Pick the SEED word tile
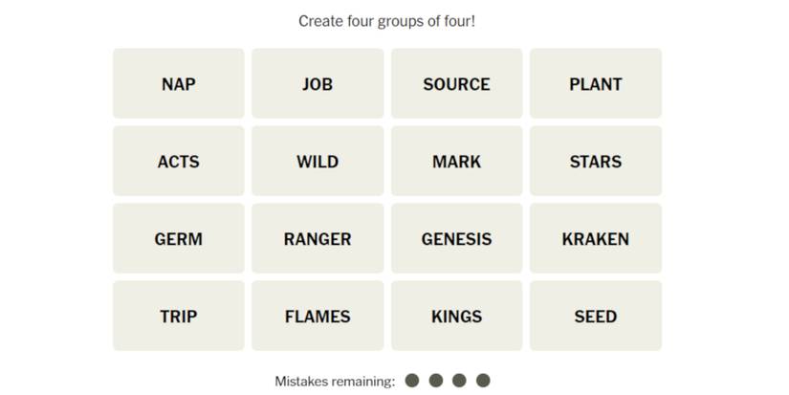 (x=596, y=317)
